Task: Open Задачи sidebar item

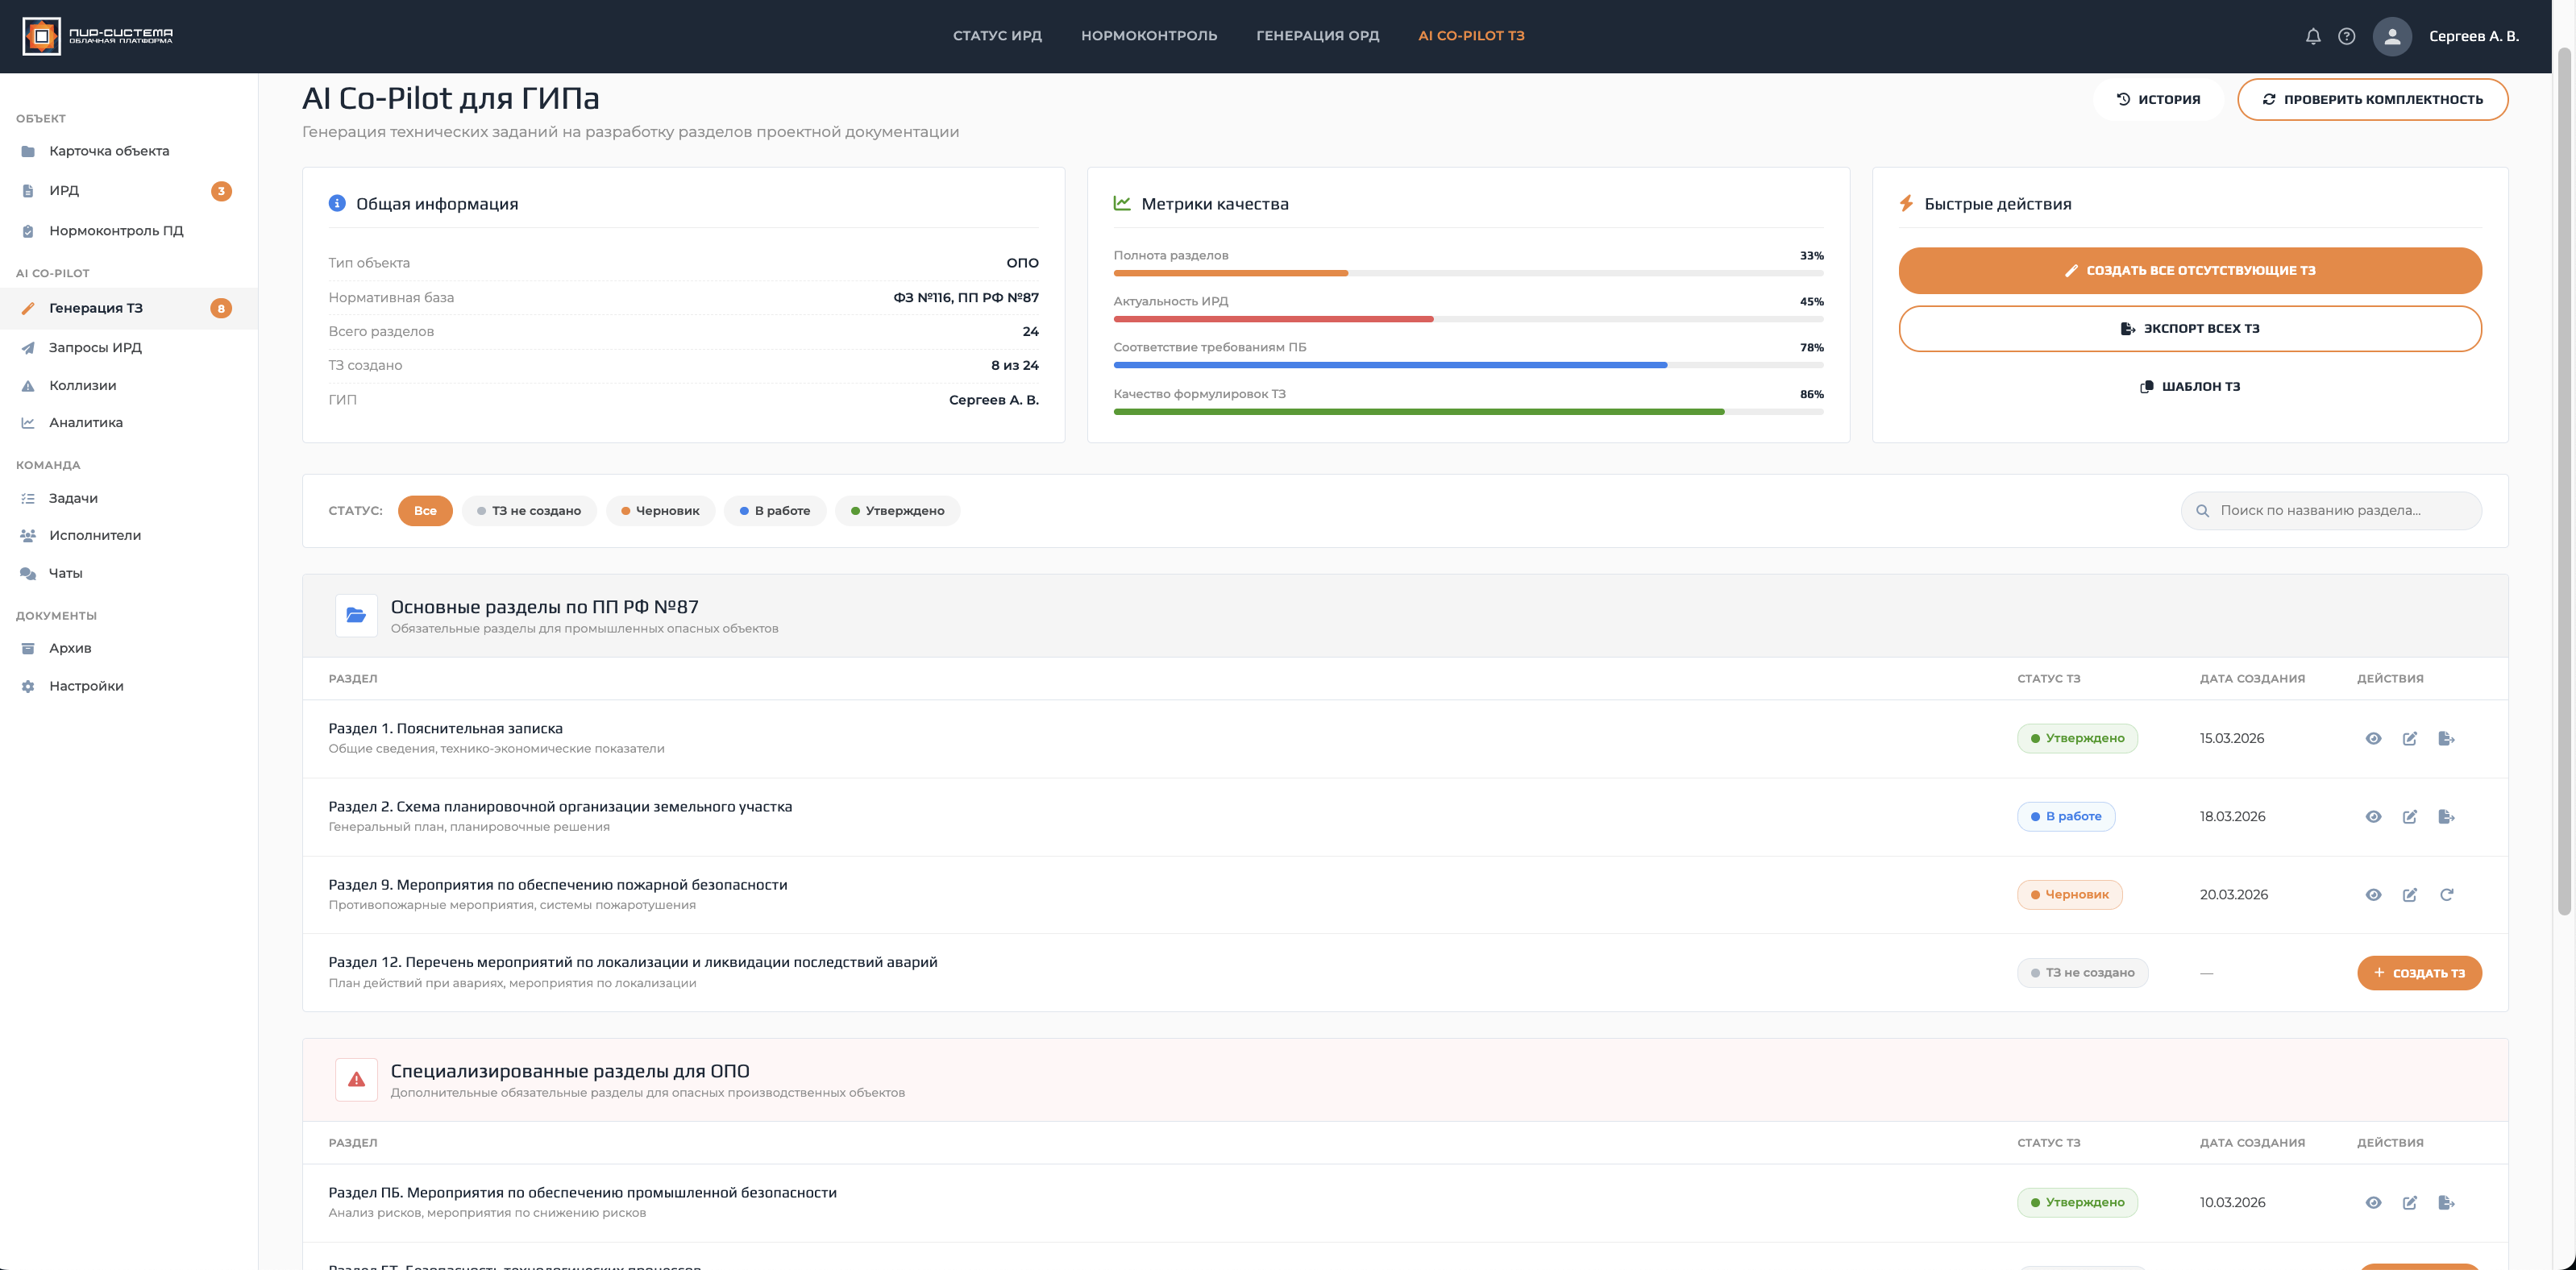Action: pos(129,498)
